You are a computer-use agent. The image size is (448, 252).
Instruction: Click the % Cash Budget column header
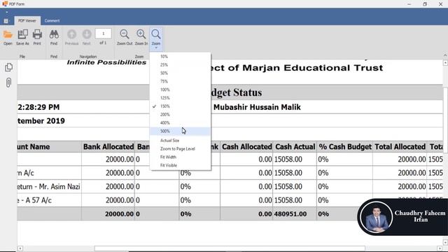(x=345, y=147)
